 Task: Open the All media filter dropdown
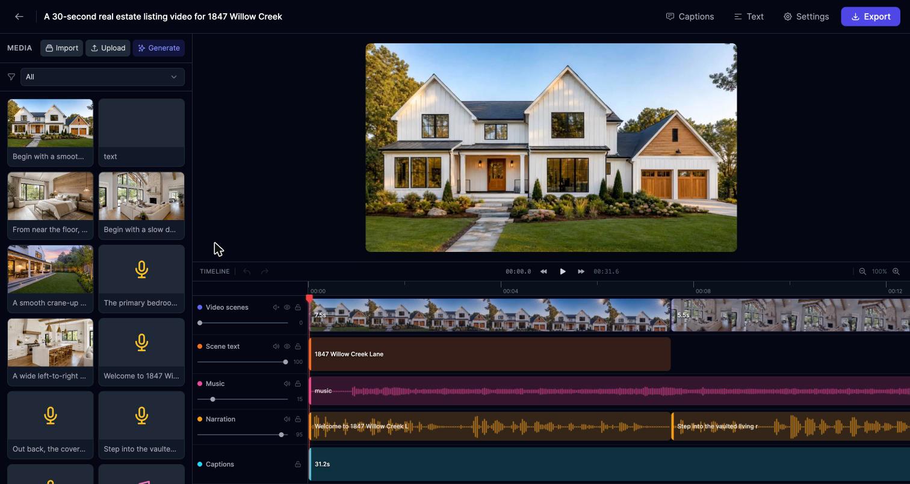coord(102,77)
